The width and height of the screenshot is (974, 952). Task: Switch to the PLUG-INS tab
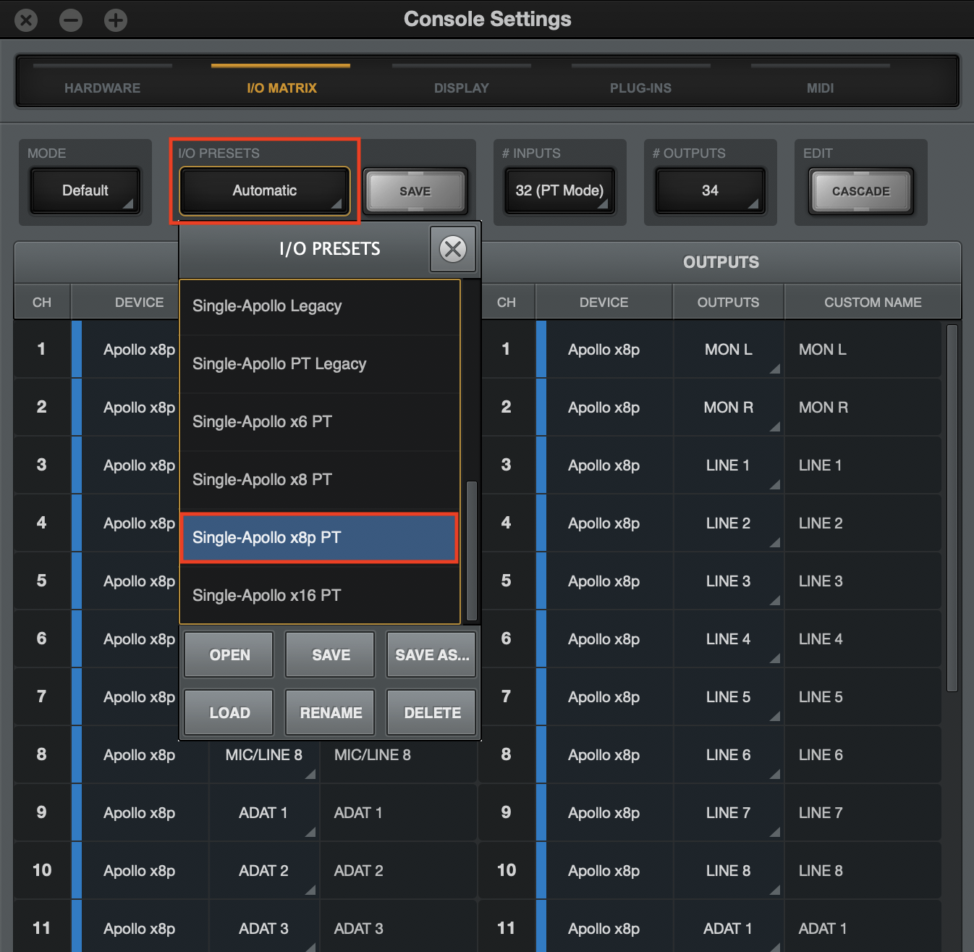[640, 88]
